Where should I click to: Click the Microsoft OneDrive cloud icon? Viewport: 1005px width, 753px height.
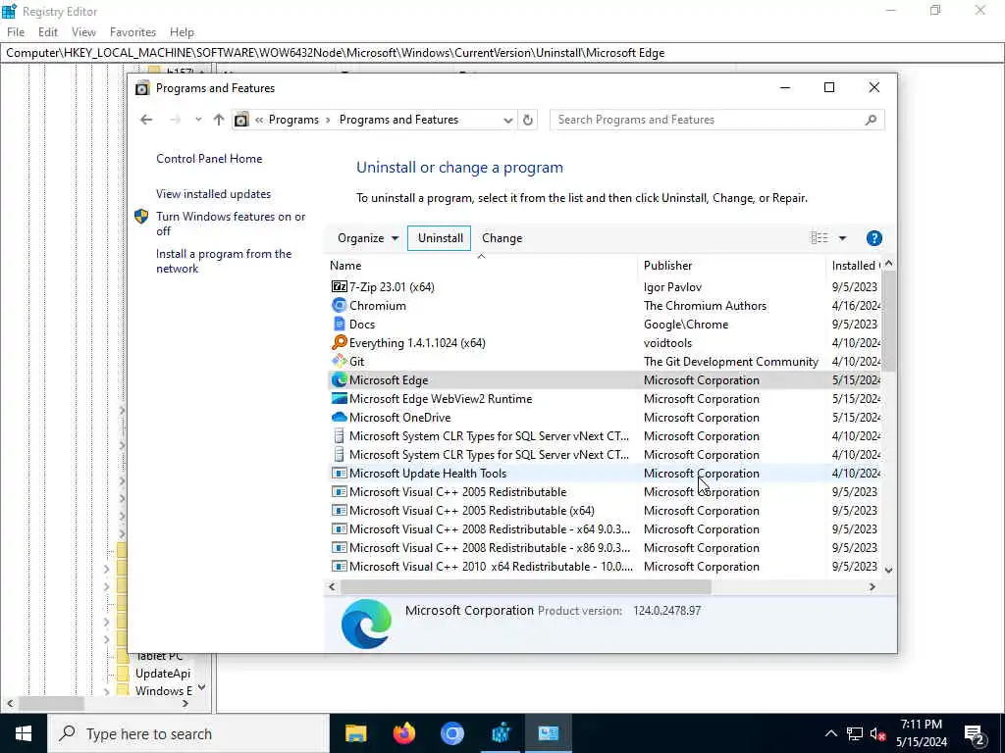[x=339, y=417]
